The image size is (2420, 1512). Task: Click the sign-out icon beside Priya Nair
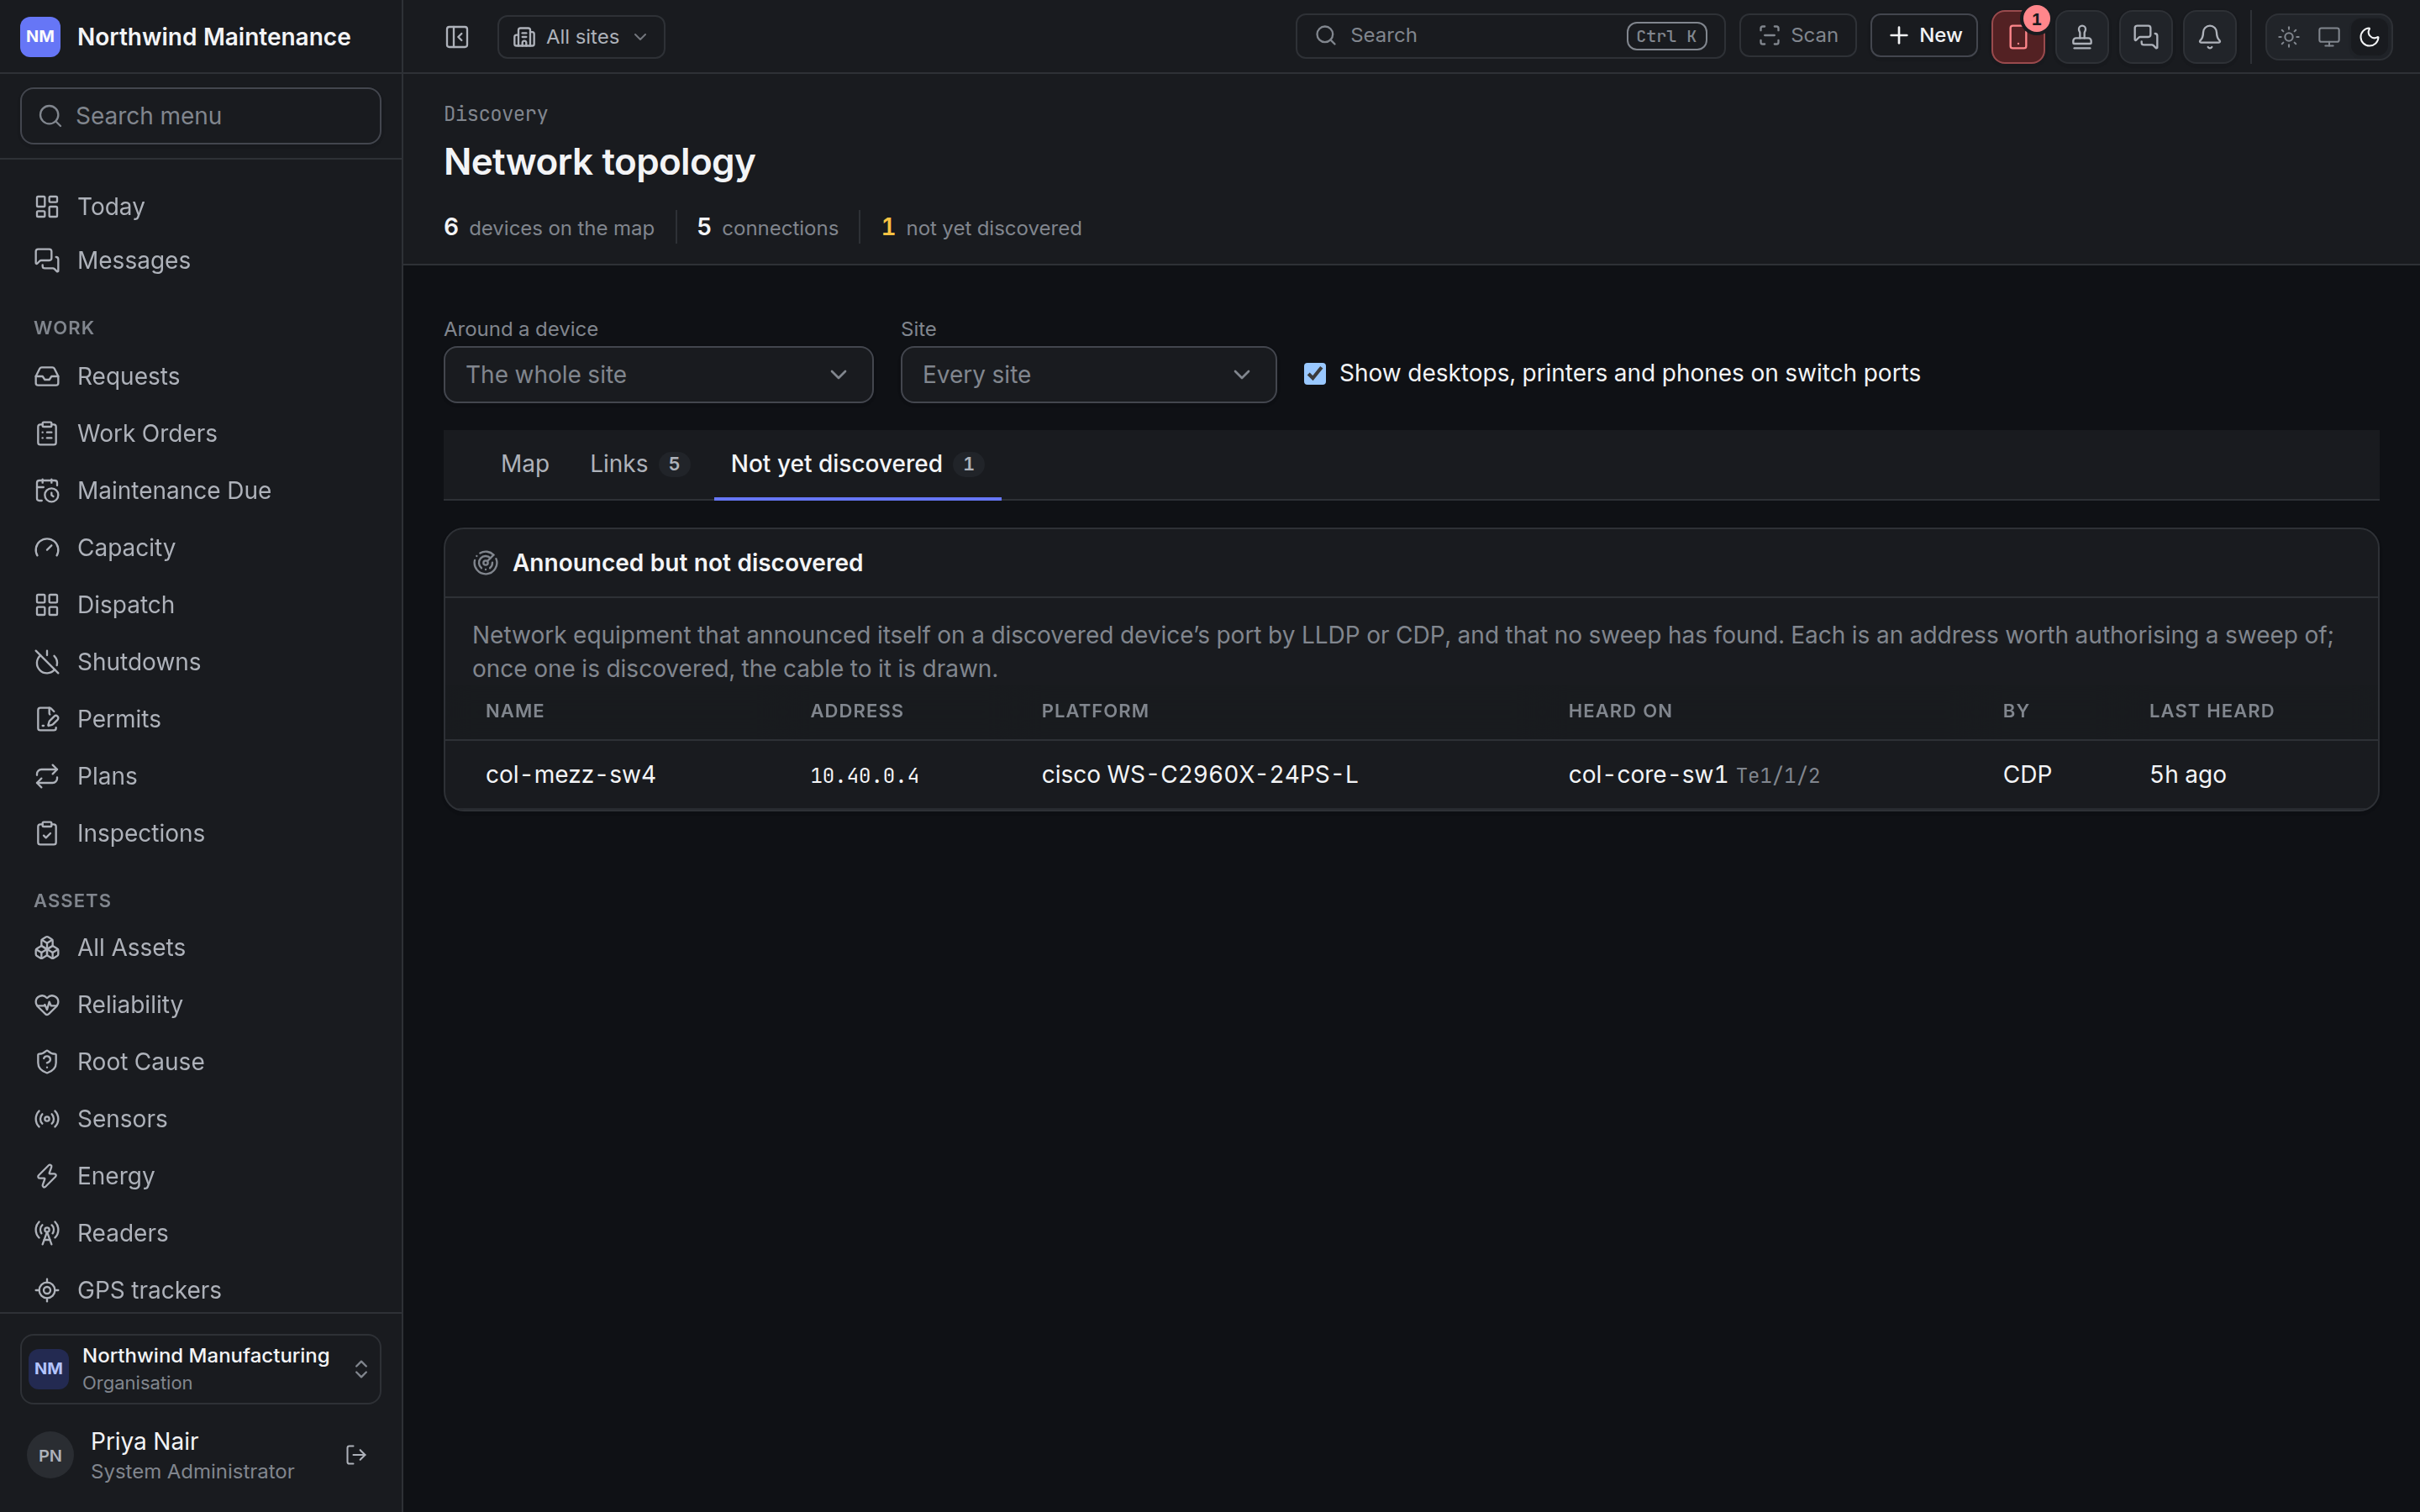click(x=356, y=1455)
